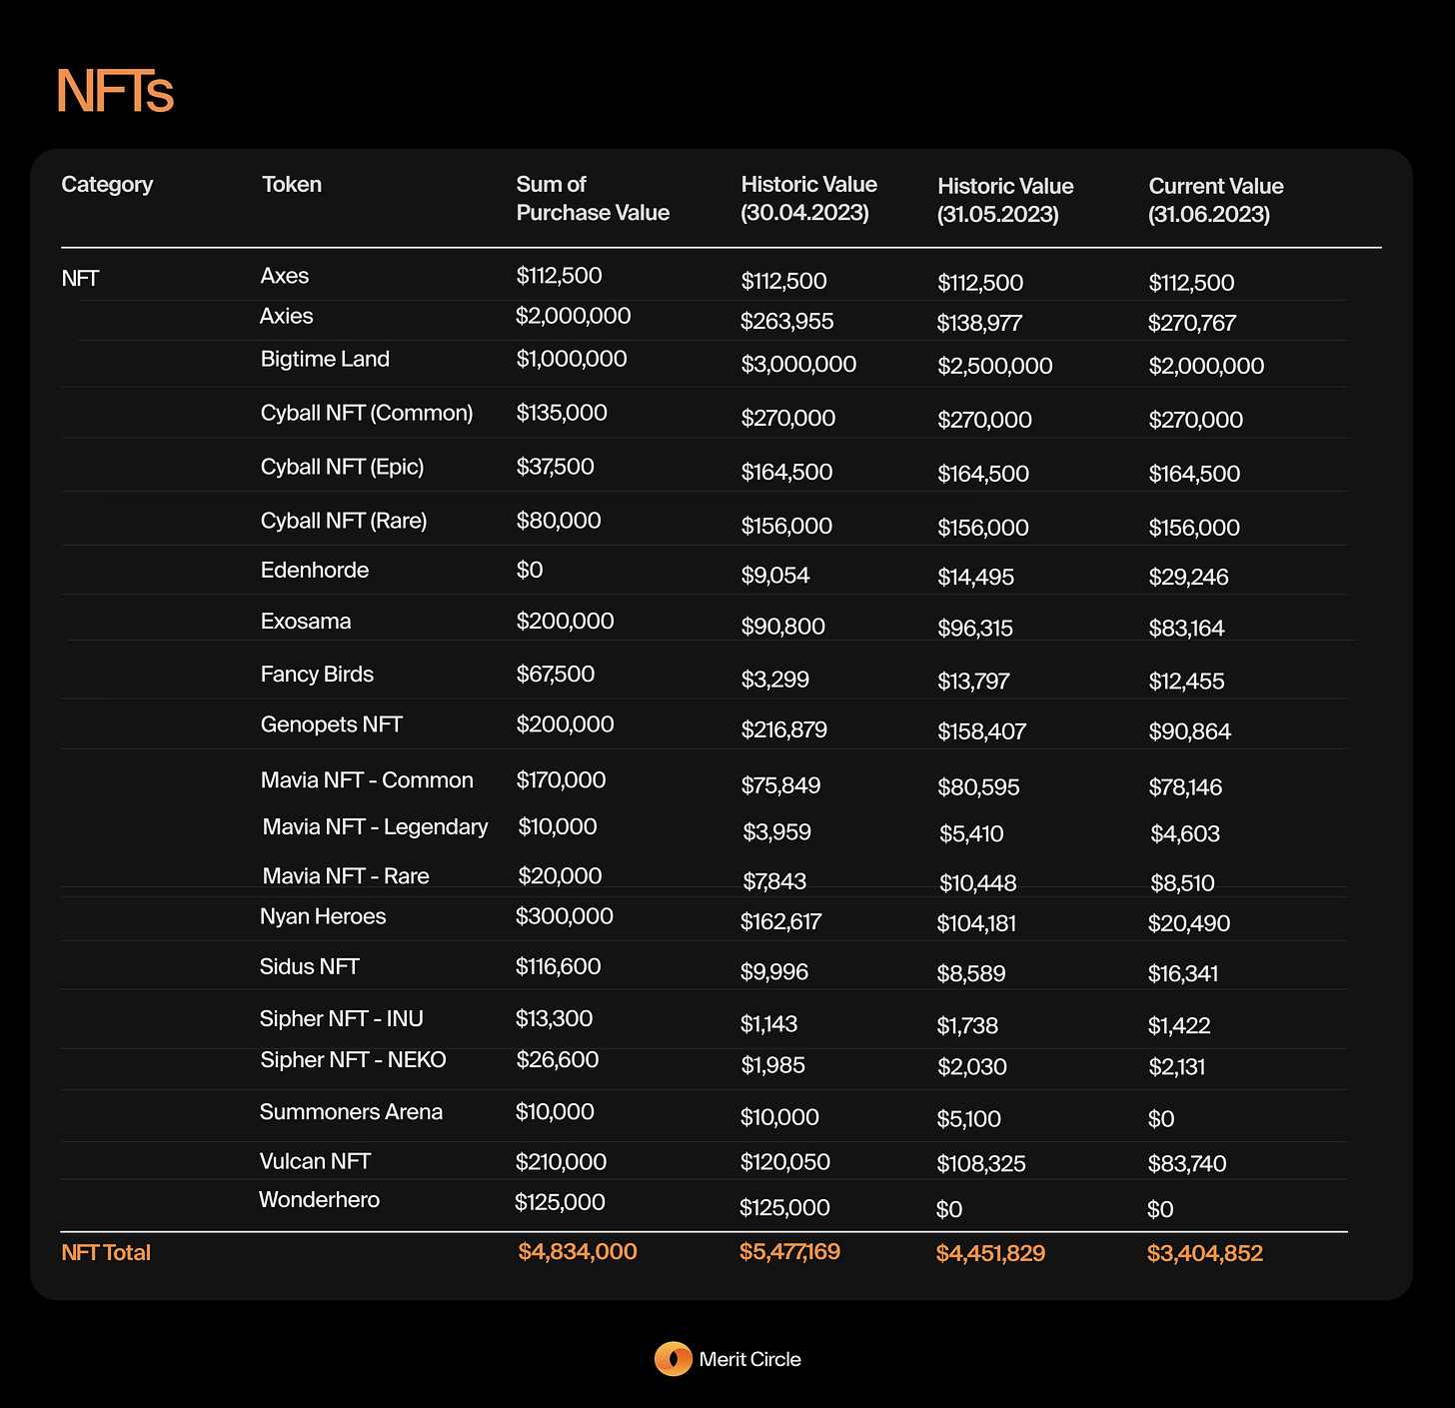This screenshot has height=1408, width=1455.
Task: Select the Axies token name
Action: (286, 316)
